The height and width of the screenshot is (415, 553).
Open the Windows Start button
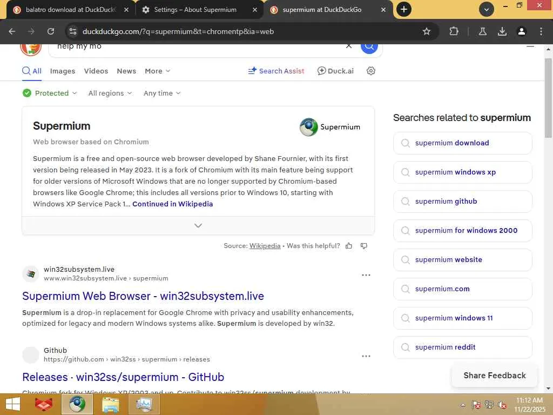(x=13, y=404)
